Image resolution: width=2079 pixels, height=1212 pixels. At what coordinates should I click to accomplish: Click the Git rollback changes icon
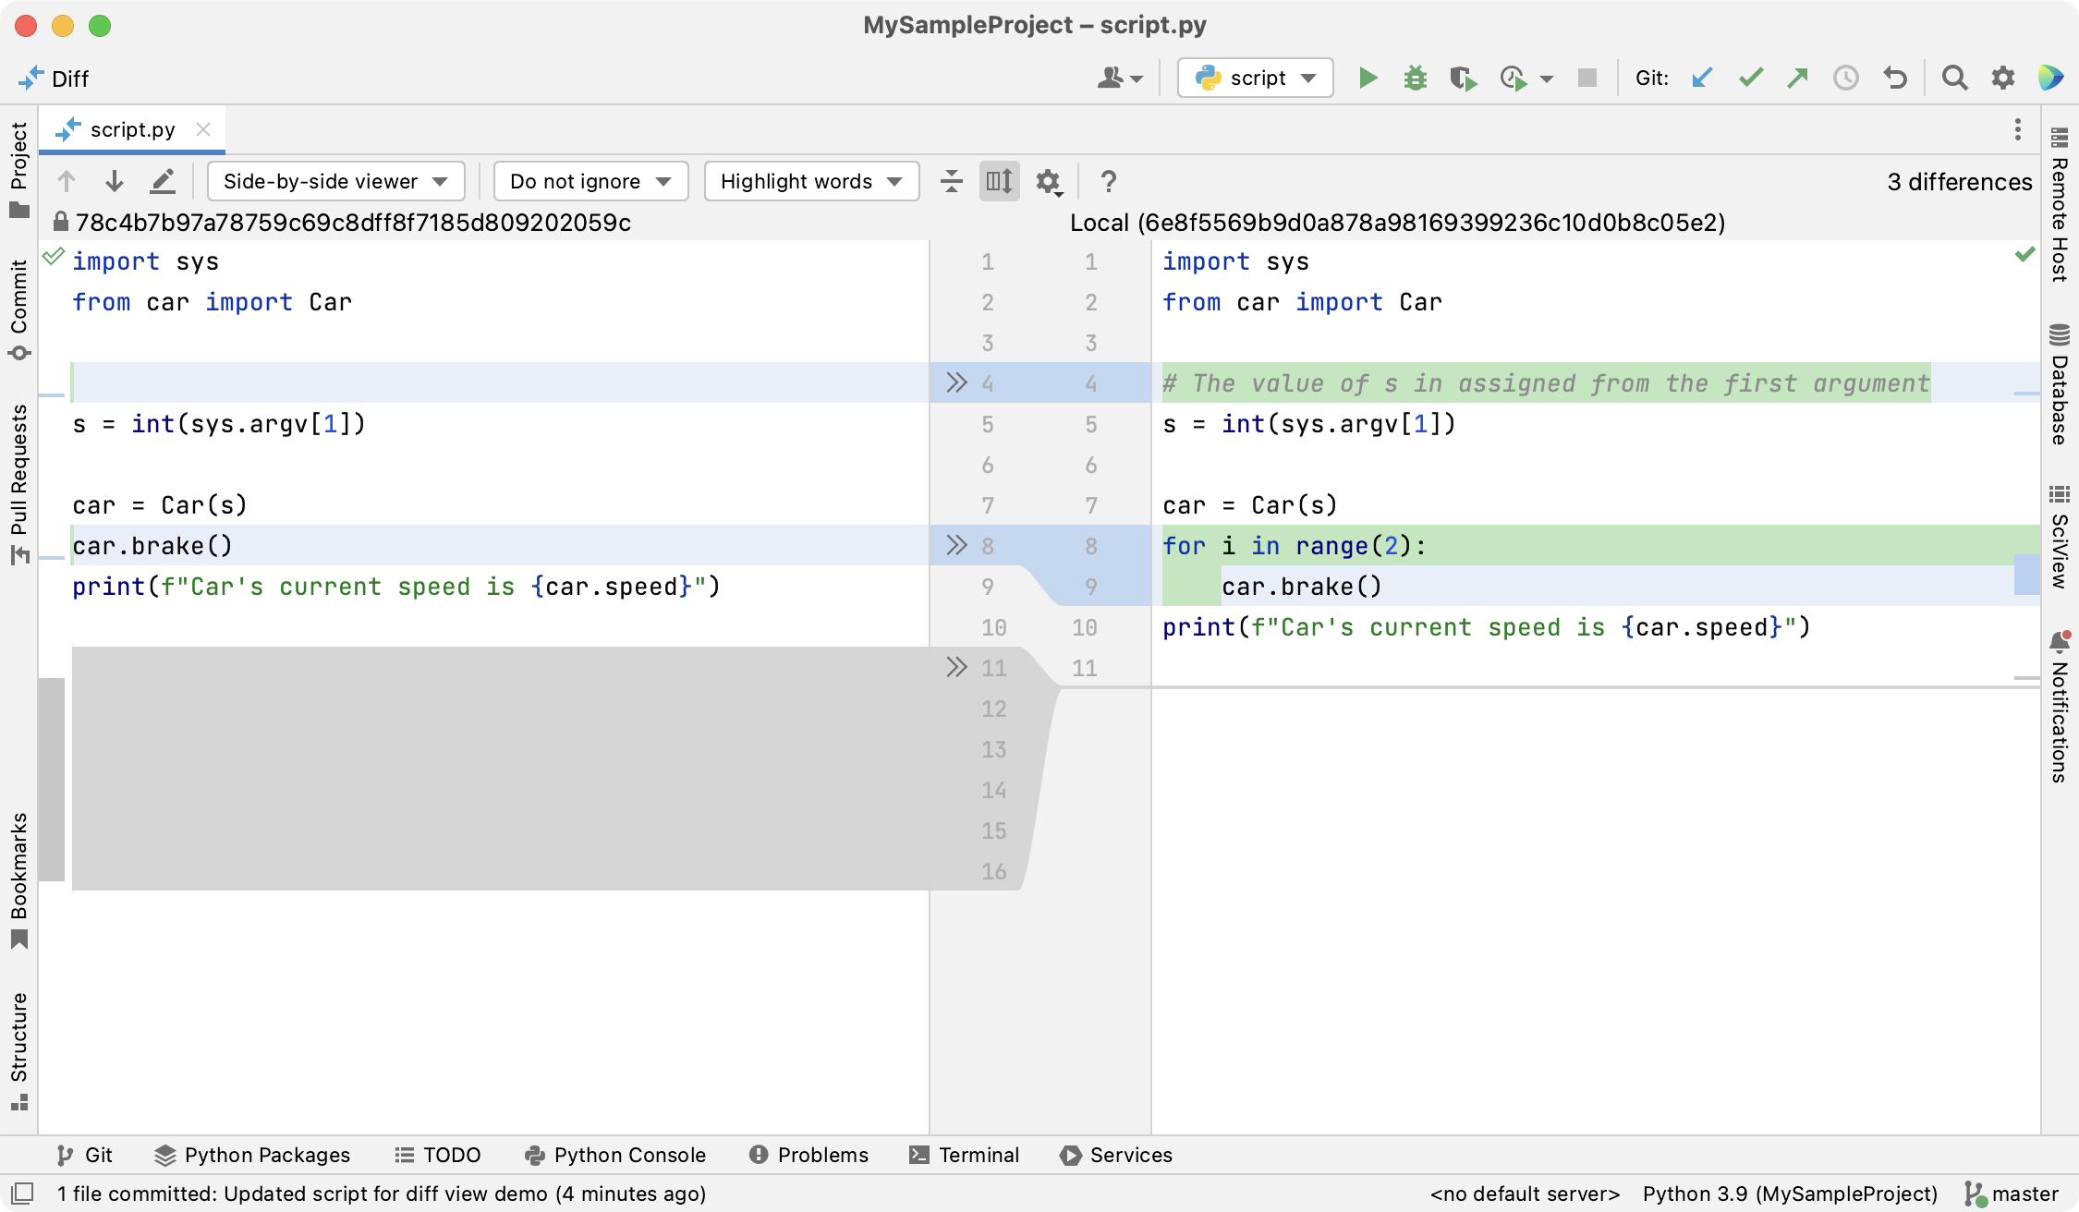(x=1894, y=79)
